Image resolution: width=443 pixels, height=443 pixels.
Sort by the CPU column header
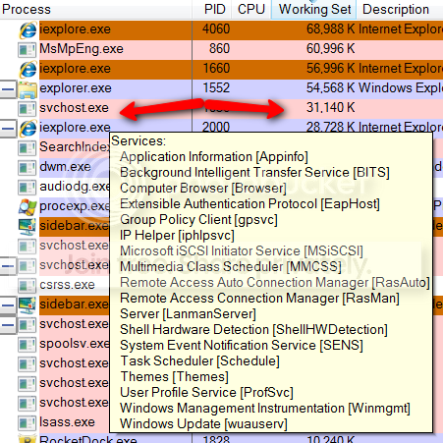tap(251, 9)
